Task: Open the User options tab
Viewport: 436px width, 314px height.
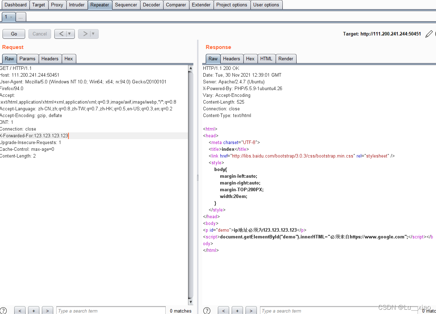Action: pos(266,5)
